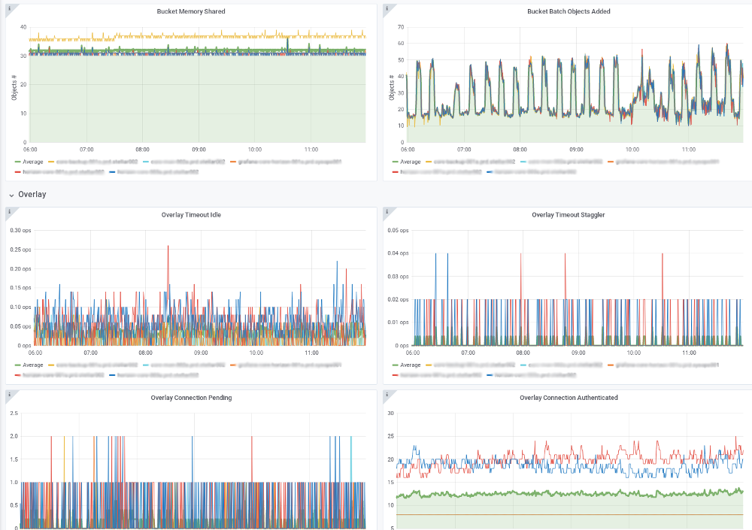Open the Overlay Connection Authenticated title menu

pyautogui.click(x=569, y=398)
